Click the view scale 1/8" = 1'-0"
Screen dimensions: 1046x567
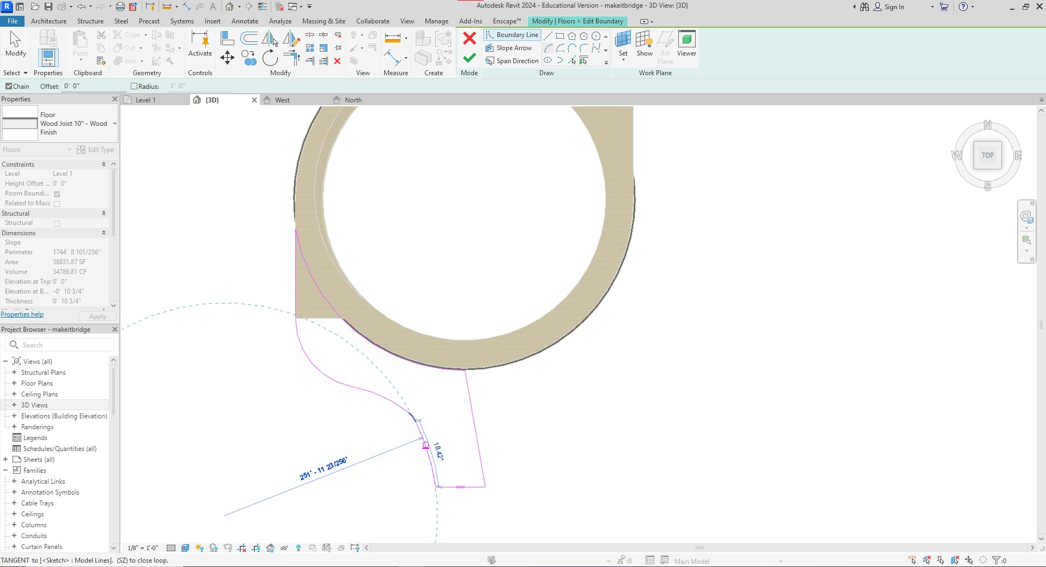143,548
